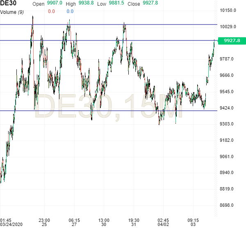This screenshot has height=228, width=246.
Task: Click the Close value 9927.8 in header
Action: click(151, 4)
